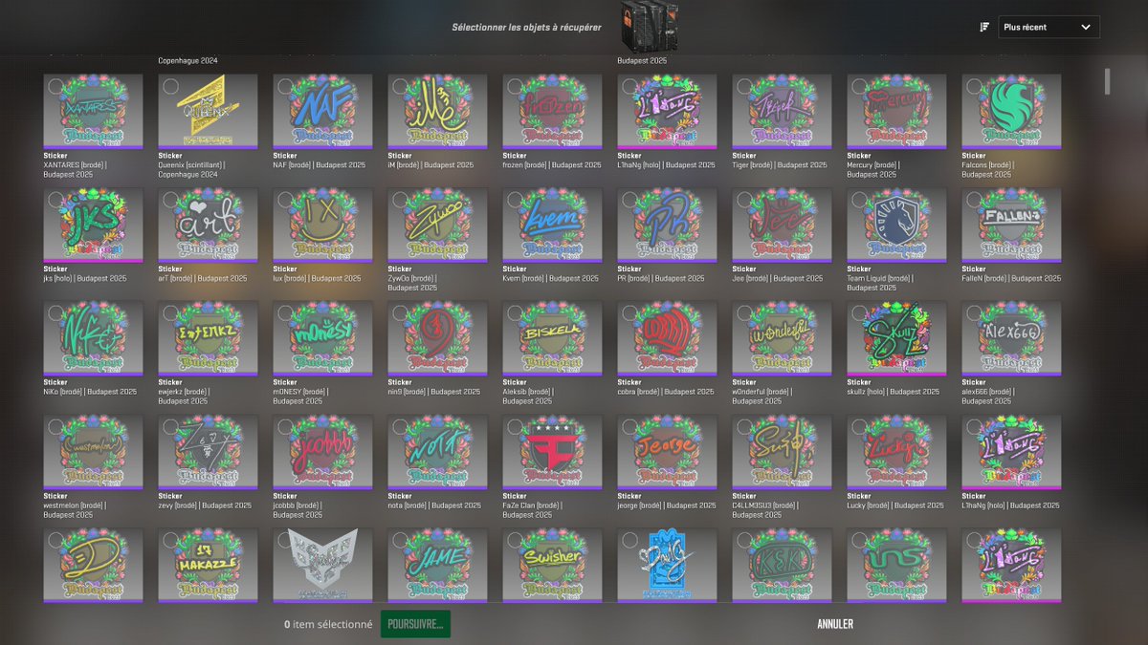Check the selection circle on C4LLM3SU3 sticker
Viewport: 1148px width, 645px height.
point(744,427)
